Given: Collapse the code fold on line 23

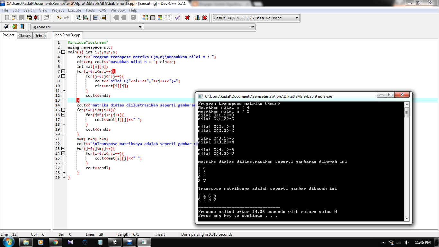Looking at the screenshot, I should pos(63,149).
